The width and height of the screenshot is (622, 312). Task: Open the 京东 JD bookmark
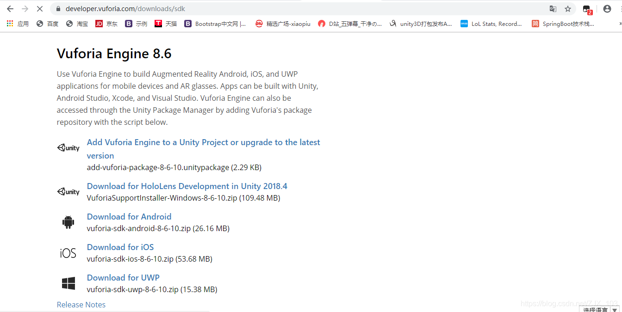(106, 24)
